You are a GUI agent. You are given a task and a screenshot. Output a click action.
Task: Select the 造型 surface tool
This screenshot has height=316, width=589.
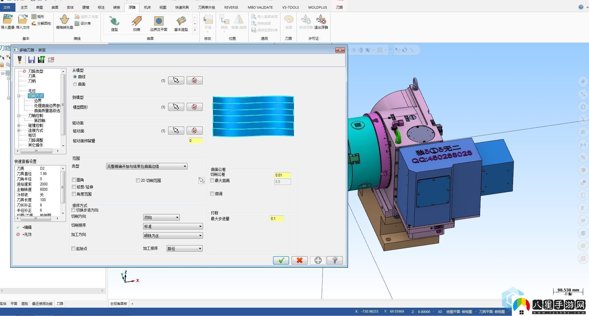(x=114, y=24)
